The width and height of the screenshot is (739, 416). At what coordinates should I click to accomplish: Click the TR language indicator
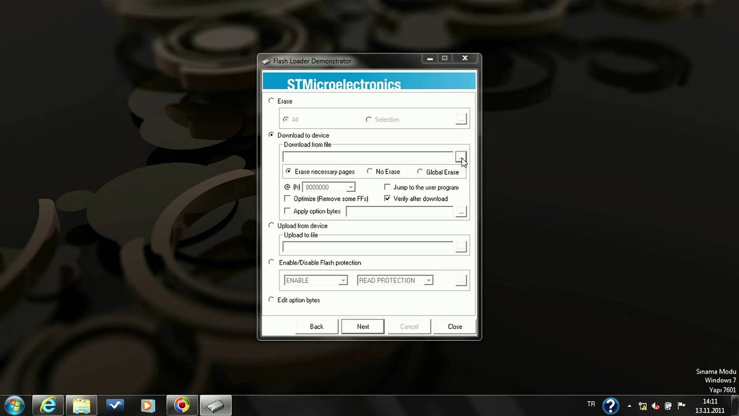(591, 404)
